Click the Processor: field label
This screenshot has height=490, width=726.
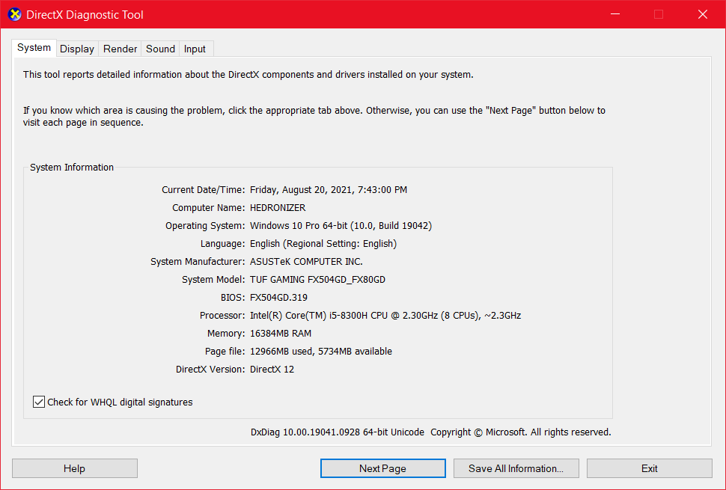coord(222,316)
